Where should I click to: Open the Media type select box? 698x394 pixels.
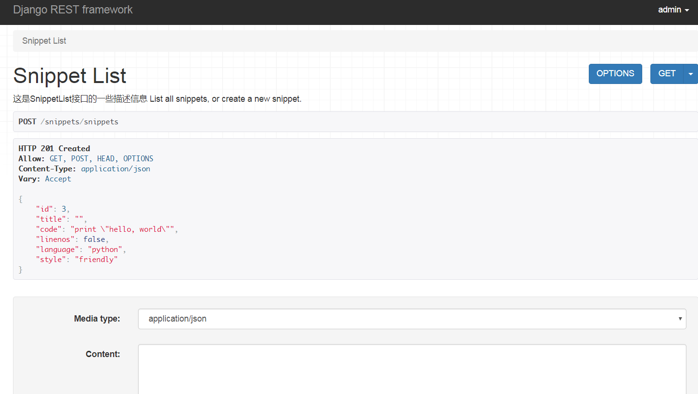click(x=412, y=319)
